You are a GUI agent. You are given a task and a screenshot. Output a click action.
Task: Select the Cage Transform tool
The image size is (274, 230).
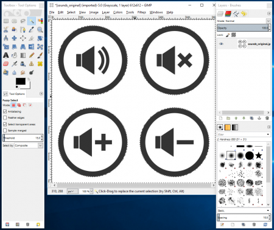40,47
